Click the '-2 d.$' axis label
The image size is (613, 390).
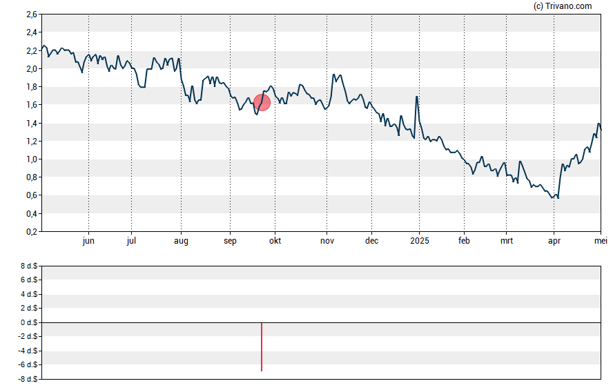pyautogui.click(x=28, y=336)
